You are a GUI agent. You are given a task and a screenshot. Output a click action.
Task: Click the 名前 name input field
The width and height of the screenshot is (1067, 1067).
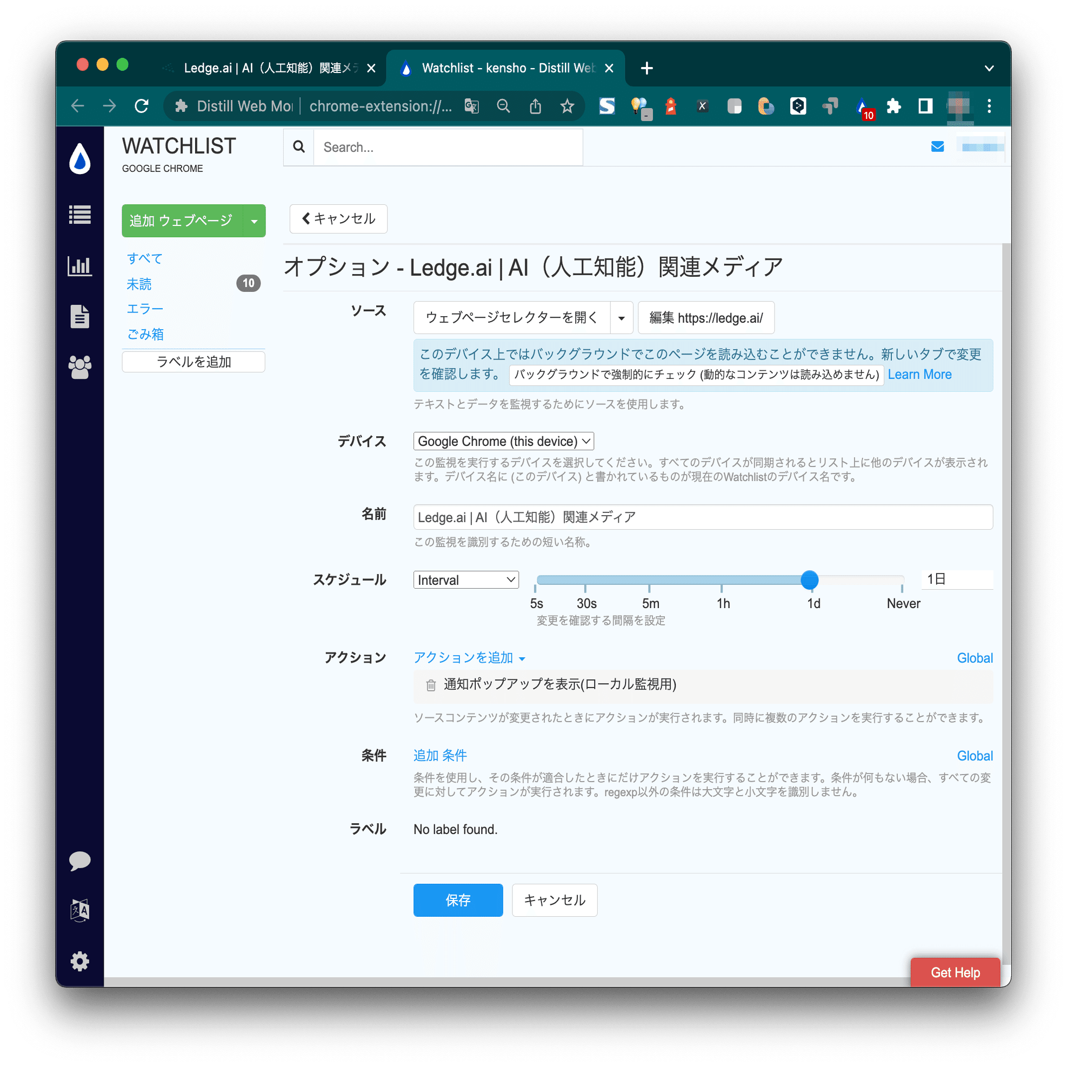[703, 517]
